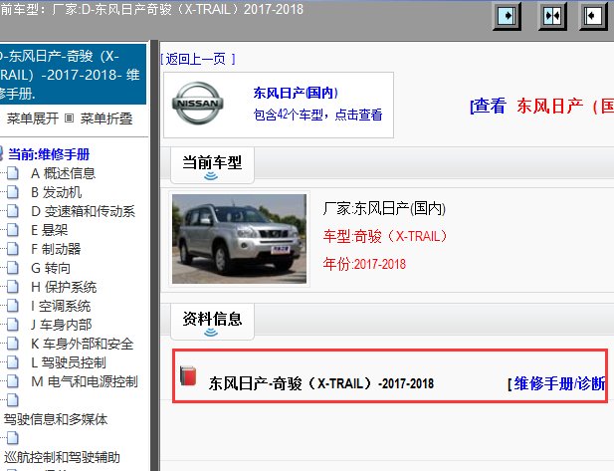Screen dimensions: 614x471
Task: Click the 年份:2017-2018 text
Action: (x=364, y=264)
